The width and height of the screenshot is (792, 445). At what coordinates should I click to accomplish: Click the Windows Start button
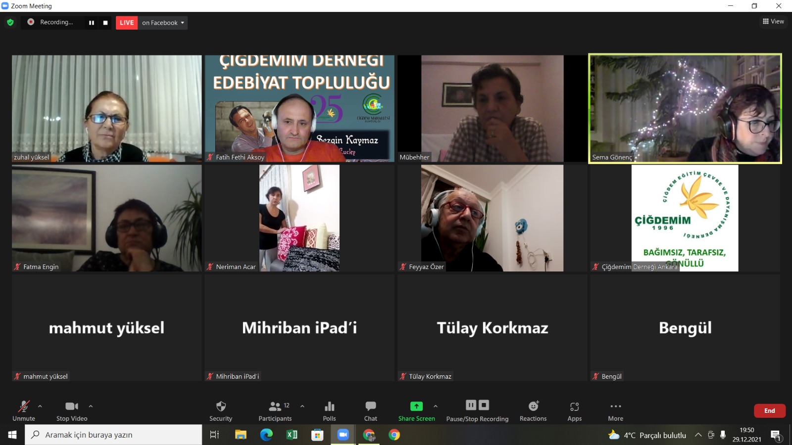[x=12, y=435]
